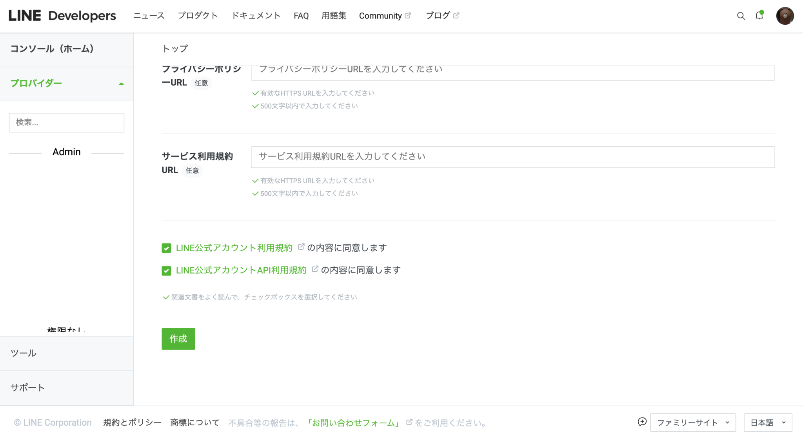Open the notification bell

coord(759,16)
